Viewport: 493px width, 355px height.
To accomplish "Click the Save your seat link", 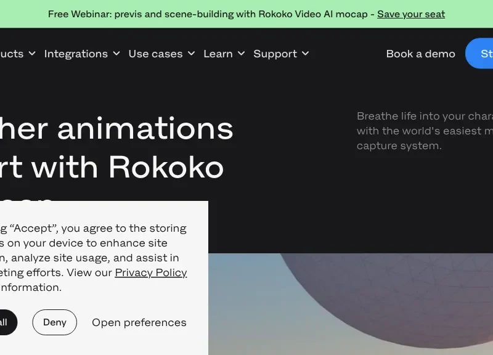I will click(x=410, y=14).
